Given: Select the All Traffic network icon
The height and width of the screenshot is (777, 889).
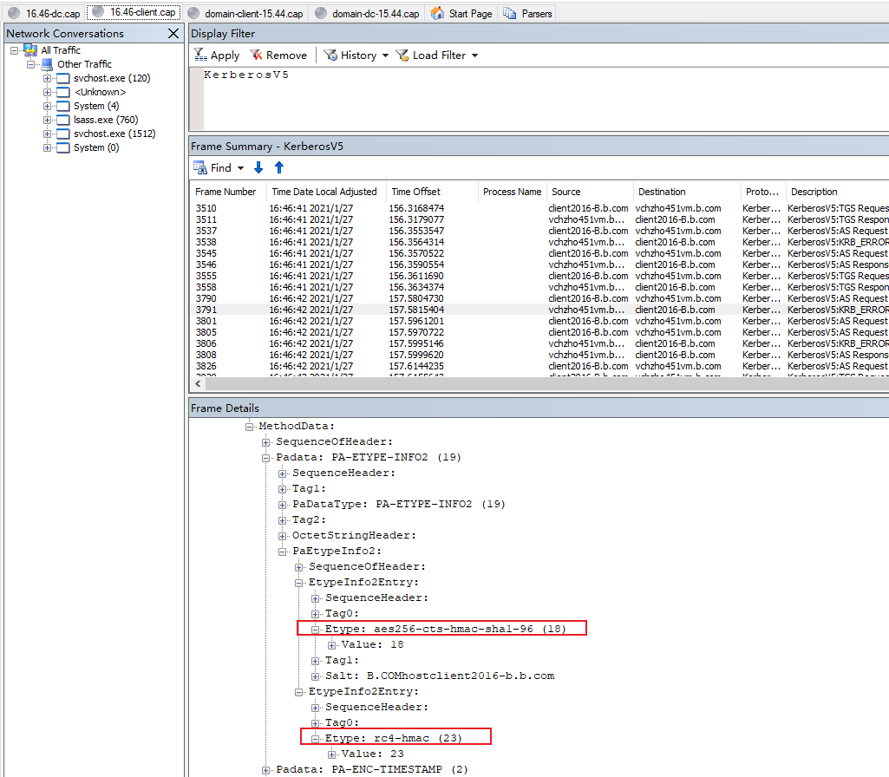Looking at the screenshot, I should coord(30,50).
